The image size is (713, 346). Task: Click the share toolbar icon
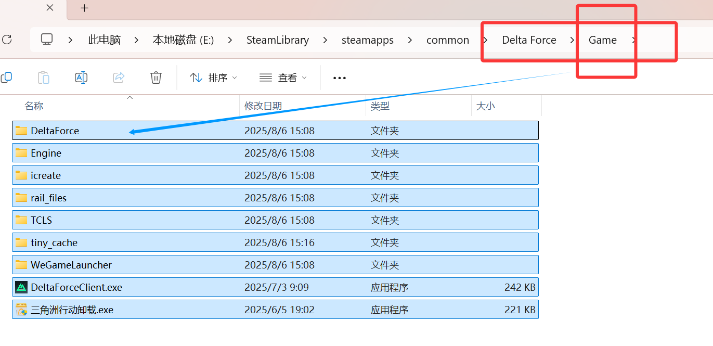(119, 78)
